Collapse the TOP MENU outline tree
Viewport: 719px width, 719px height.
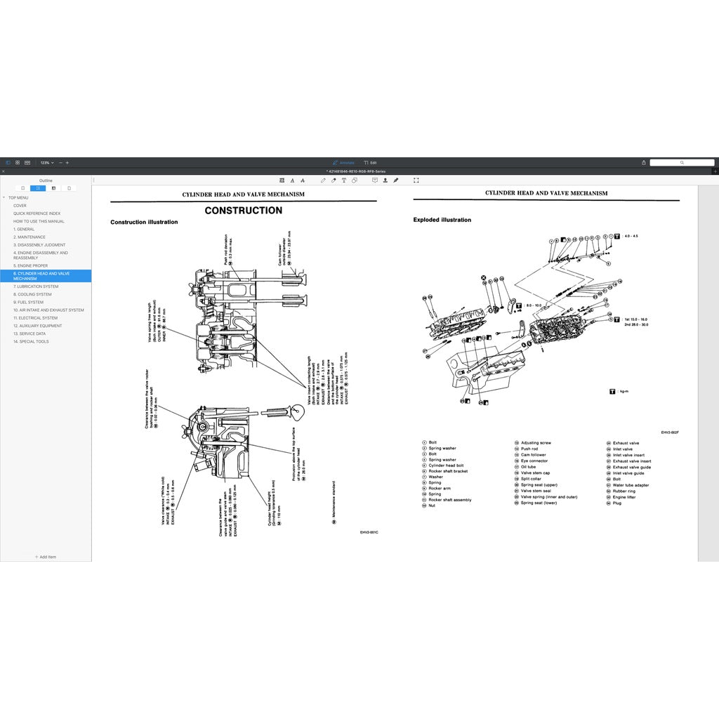coord(6,198)
